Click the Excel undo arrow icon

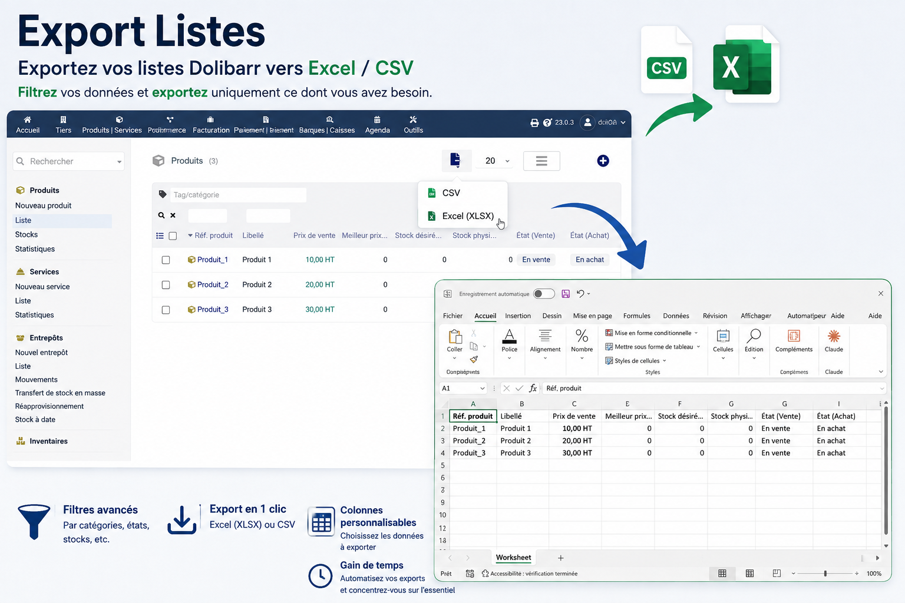click(580, 294)
